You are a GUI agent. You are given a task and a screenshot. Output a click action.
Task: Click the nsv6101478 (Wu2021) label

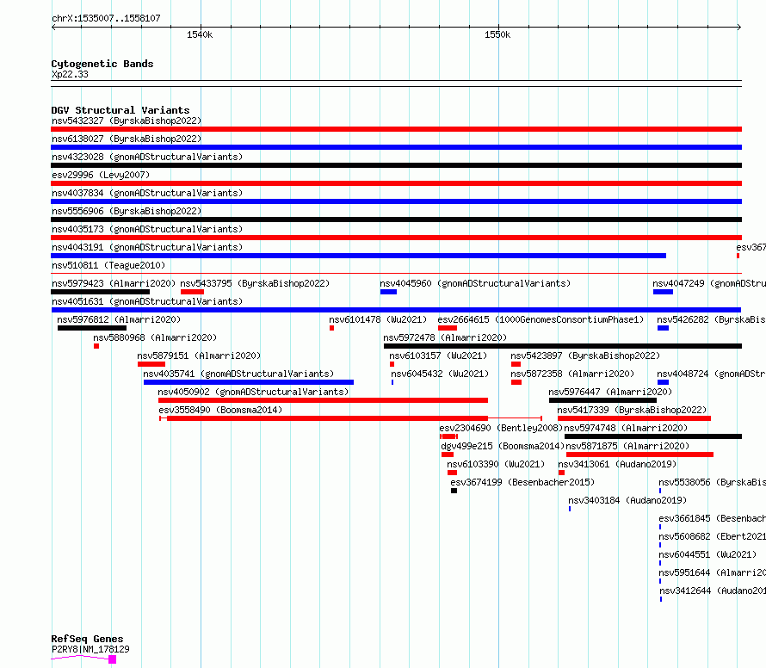tap(378, 319)
